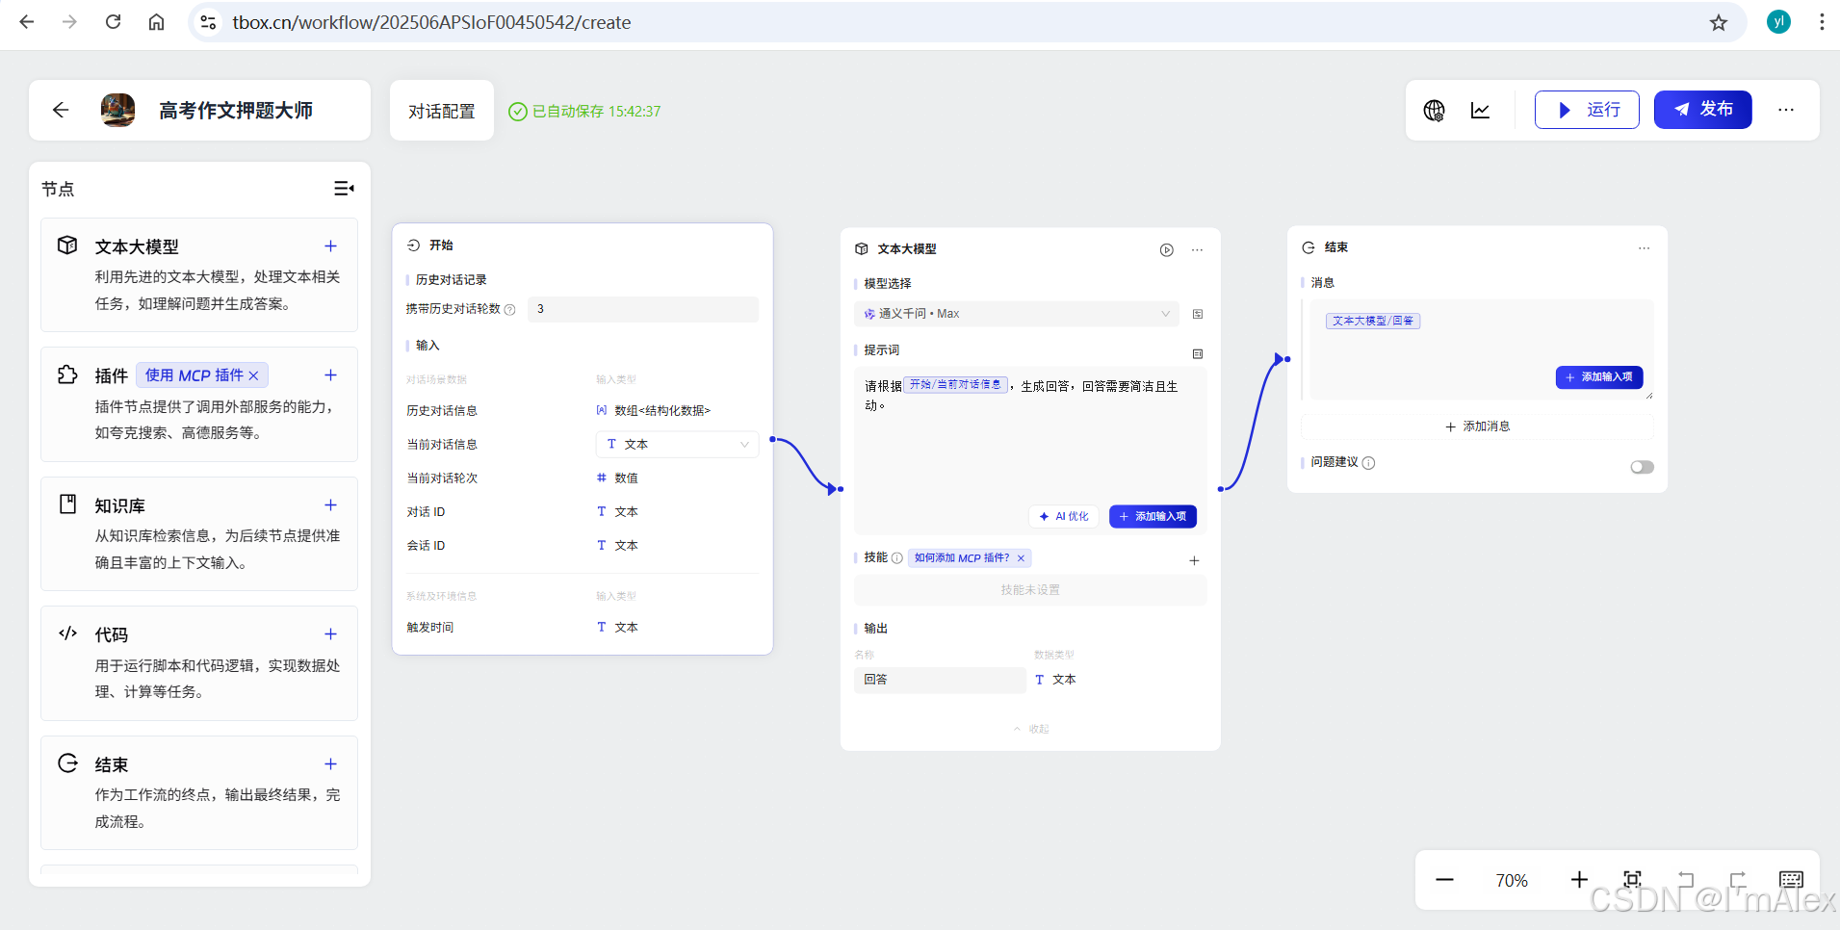The width and height of the screenshot is (1840, 930).
Task: Open the top-right more options menu
Action: 1786,110
